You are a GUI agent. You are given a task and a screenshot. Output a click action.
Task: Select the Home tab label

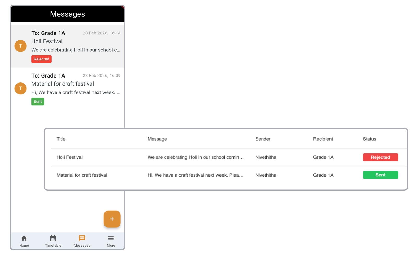(24, 245)
